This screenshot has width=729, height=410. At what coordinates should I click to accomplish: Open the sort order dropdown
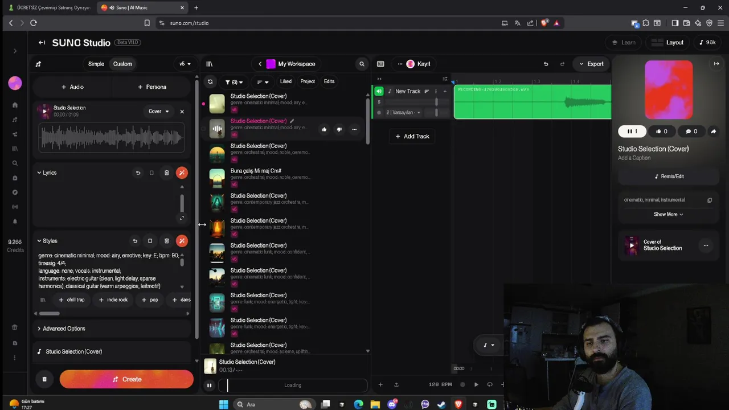(262, 82)
